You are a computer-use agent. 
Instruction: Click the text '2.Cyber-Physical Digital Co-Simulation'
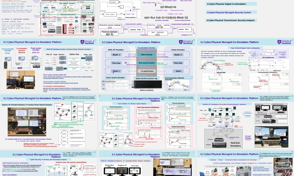[226, 4]
